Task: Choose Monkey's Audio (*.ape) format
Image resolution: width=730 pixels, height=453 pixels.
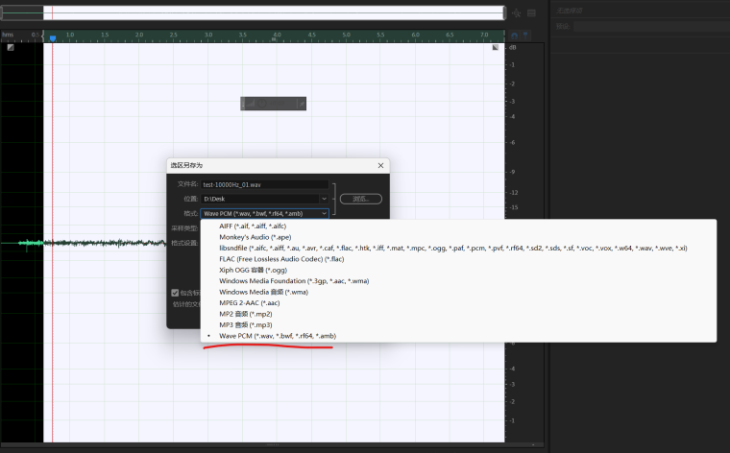Action: pyautogui.click(x=255, y=237)
